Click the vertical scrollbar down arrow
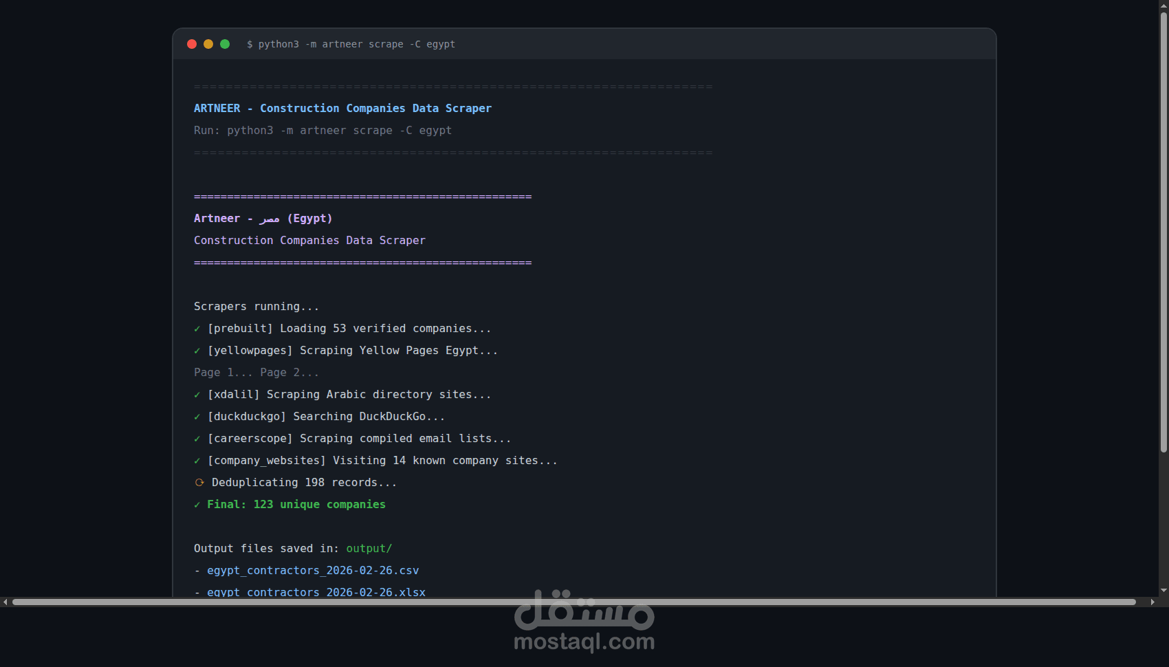 1163,591
